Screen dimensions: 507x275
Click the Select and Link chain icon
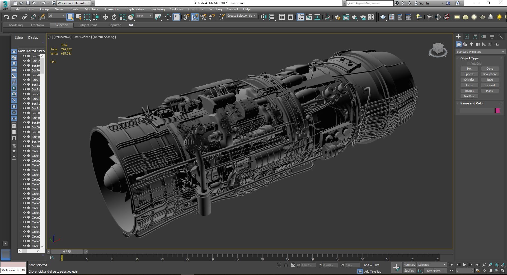[25, 17]
